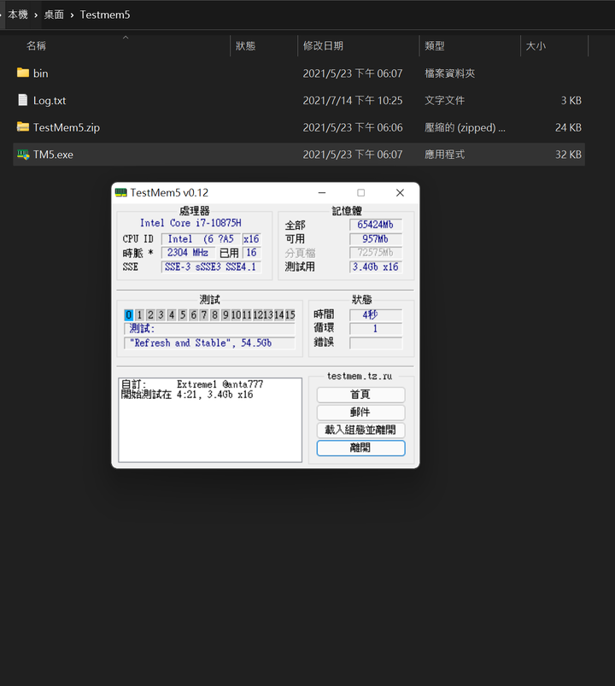Select test indicator 12
The image size is (615, 686).
point(257,314)
